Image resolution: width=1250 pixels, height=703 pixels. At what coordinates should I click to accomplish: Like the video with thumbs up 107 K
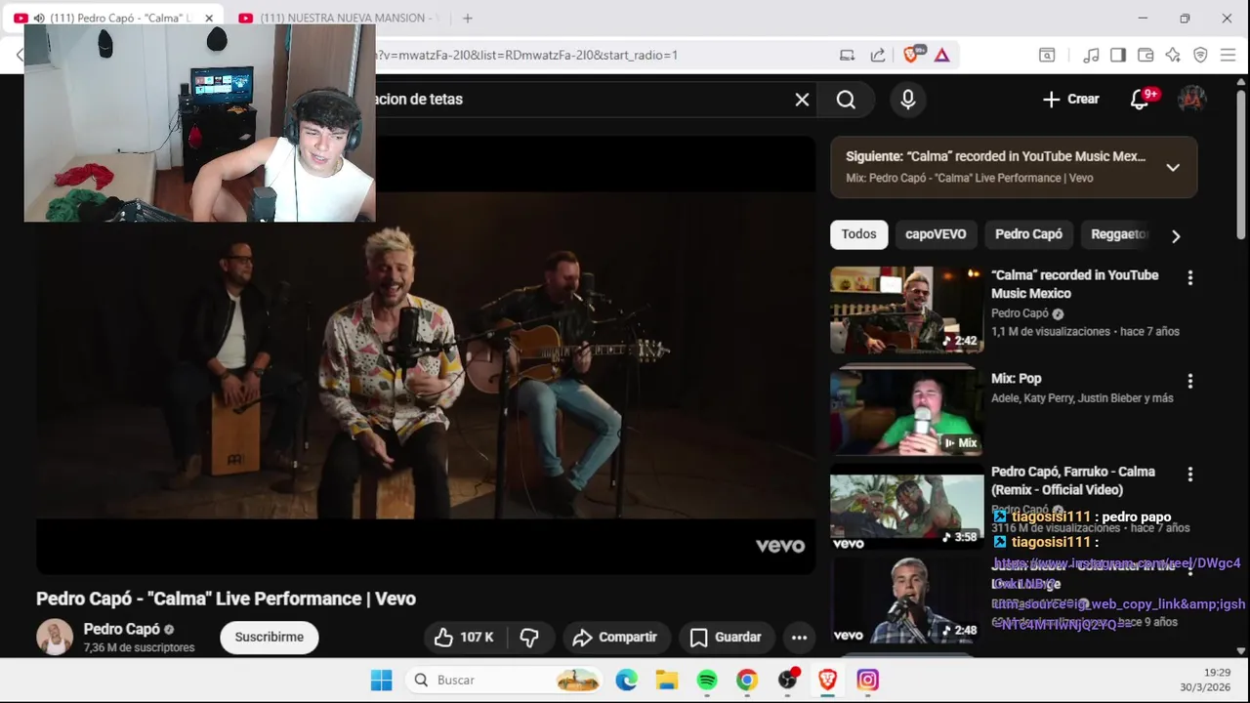pyautogui.click(x=464, y=638)
